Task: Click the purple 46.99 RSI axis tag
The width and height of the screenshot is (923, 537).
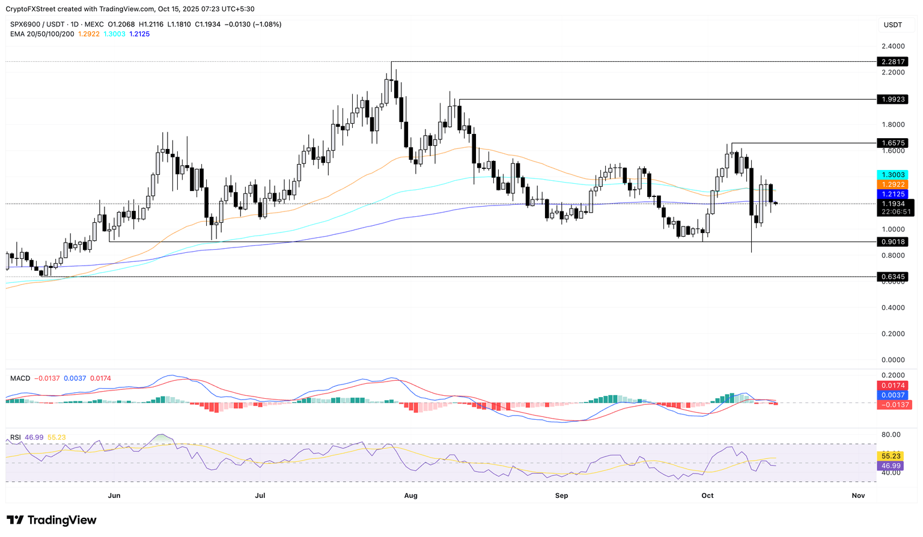Action: point(890,466)
